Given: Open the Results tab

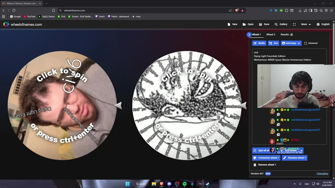Looking at the screenshot, I should (x=287, y=34).
